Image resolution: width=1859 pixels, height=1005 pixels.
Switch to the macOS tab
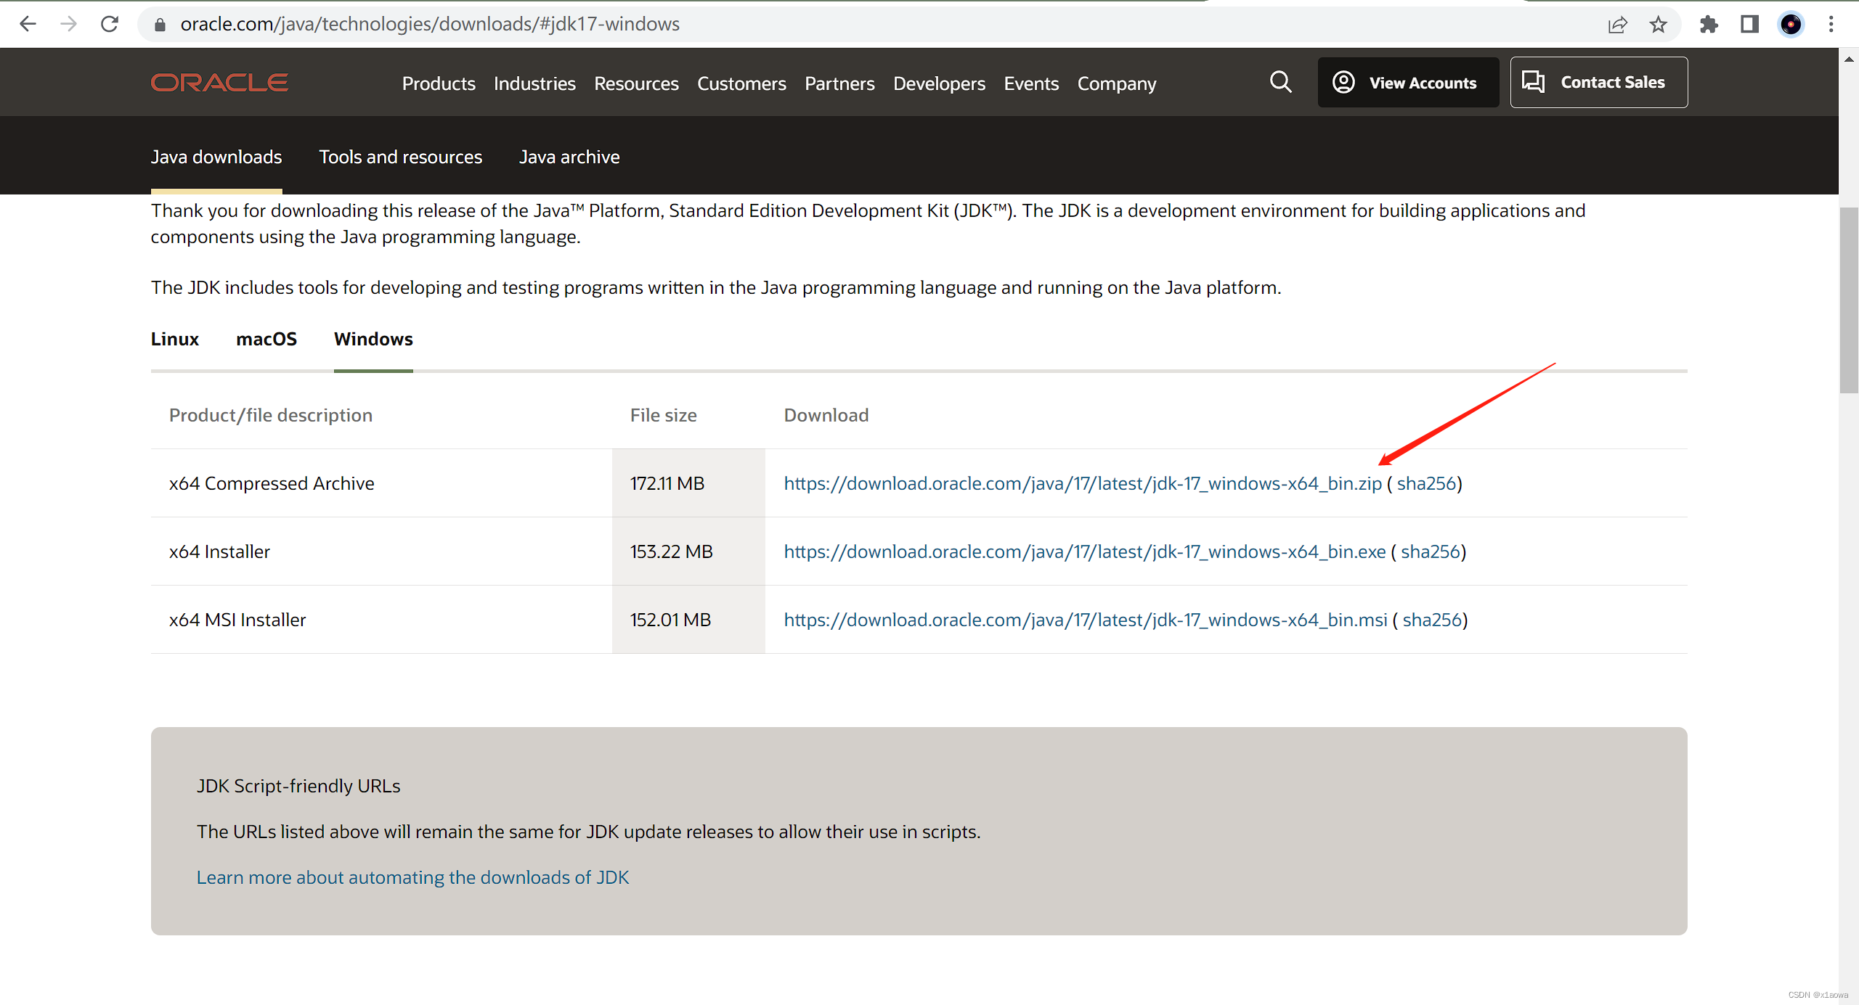click(x=266, y=339)
